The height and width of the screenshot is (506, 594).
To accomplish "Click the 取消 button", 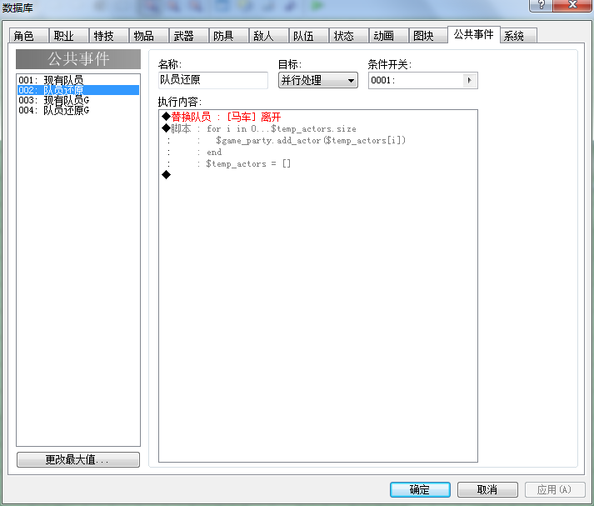I will tap(487, 489).
